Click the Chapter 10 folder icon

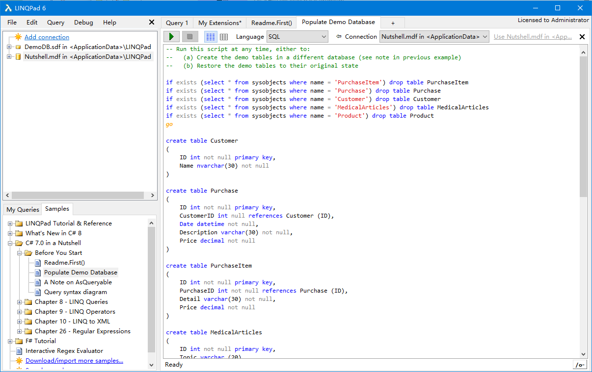(x=28, y=322)
